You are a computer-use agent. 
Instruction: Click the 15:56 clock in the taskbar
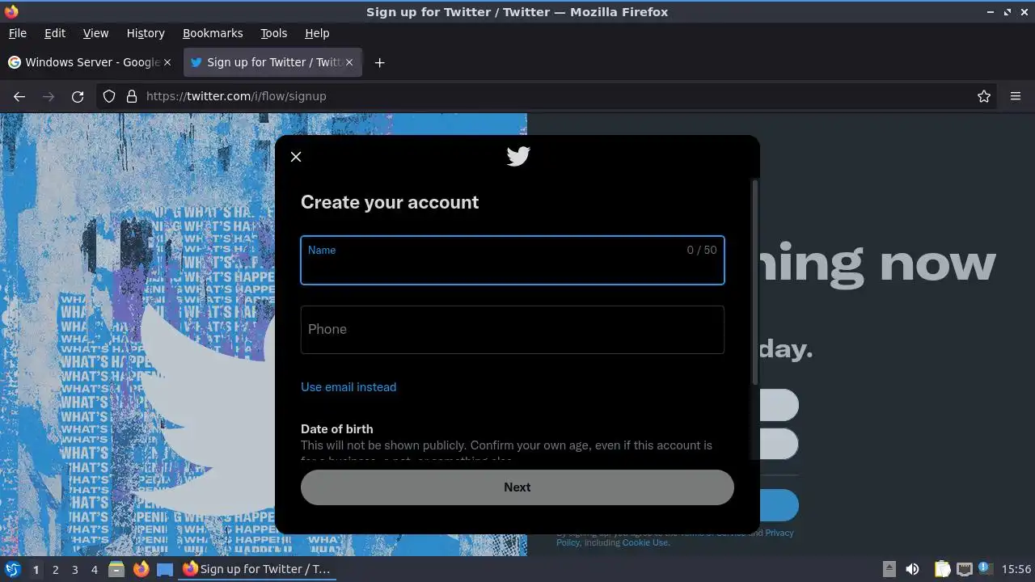(x=1016, y=569)
